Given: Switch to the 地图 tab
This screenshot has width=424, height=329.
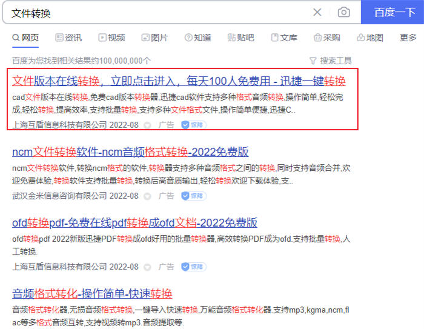Looking at the screenshot, I should point(370,38).
